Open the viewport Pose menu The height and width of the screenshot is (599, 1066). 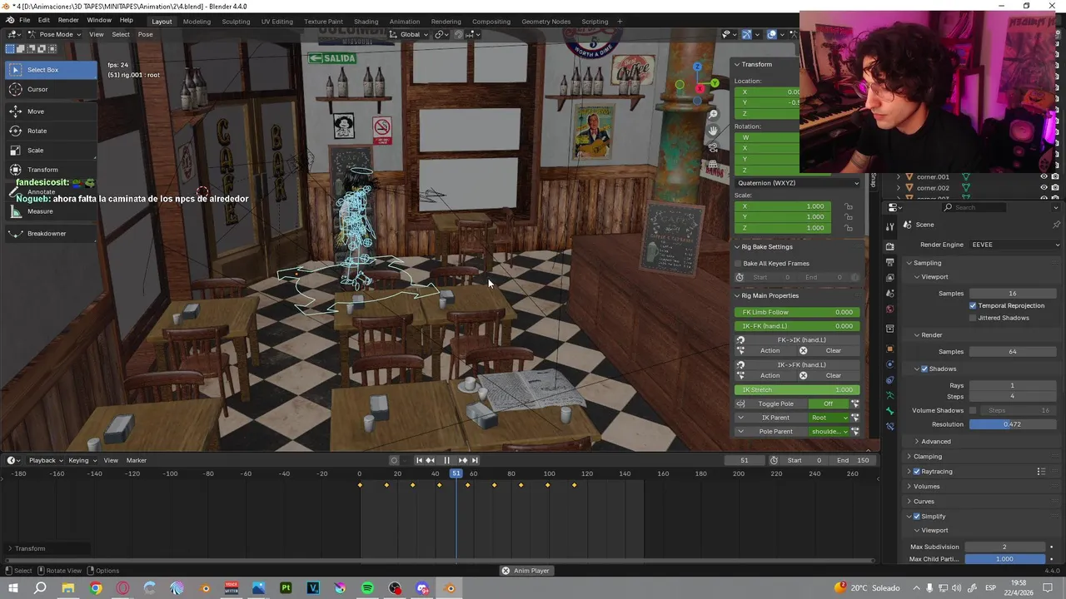pyautogui.click(x=145, y=34)
